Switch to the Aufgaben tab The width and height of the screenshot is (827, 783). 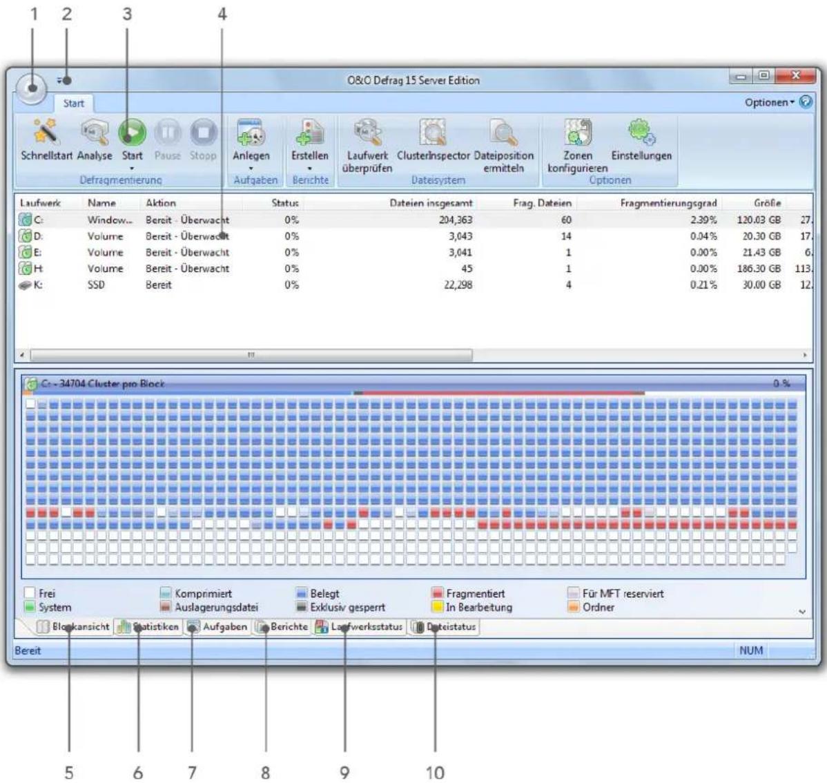point(217,627)
